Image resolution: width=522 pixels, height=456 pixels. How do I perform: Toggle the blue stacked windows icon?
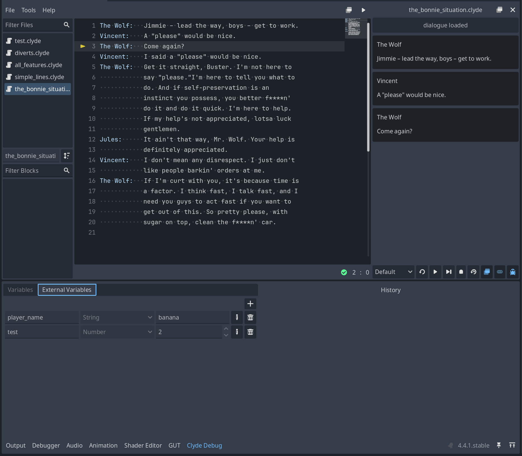(487, 272)
